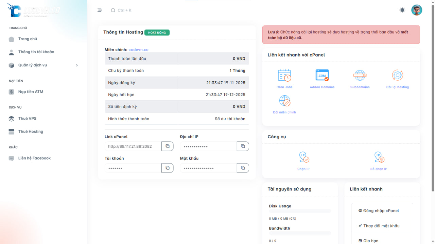Click the Đổi miền chính icon
This screenshot has width=435, height=244.
point(284,101)
